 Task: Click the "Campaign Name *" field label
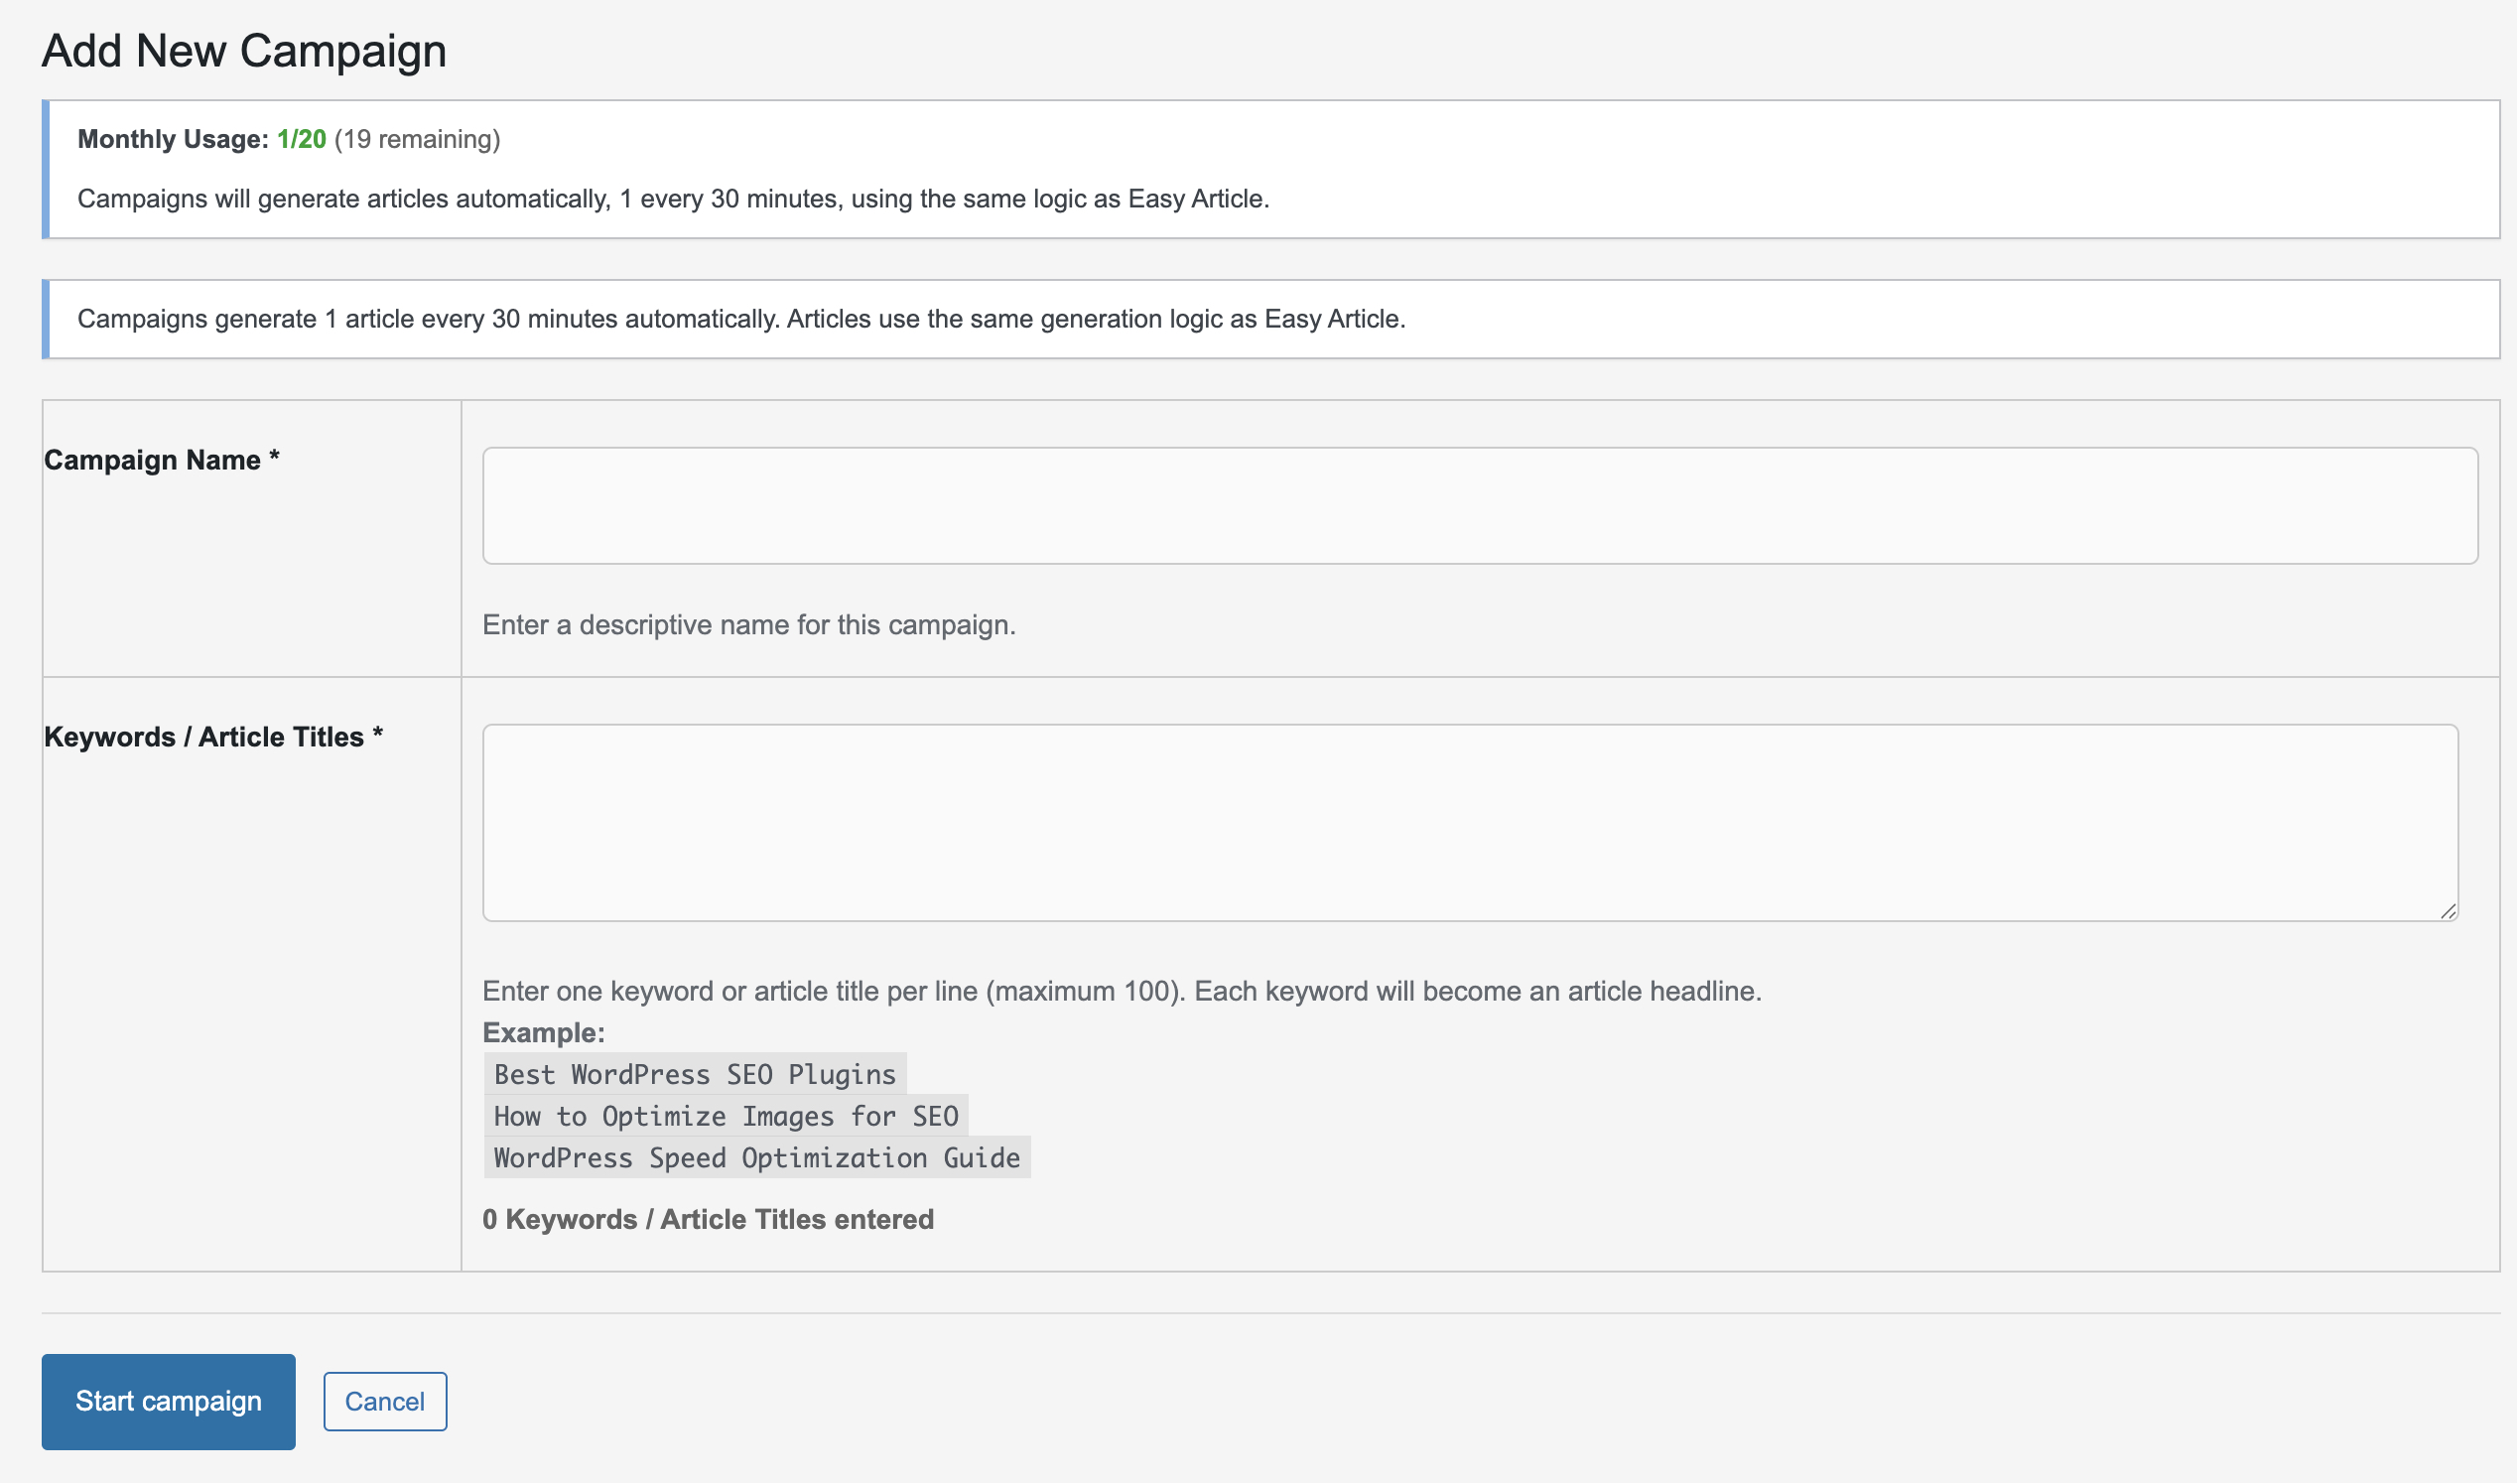coord(161,460)
